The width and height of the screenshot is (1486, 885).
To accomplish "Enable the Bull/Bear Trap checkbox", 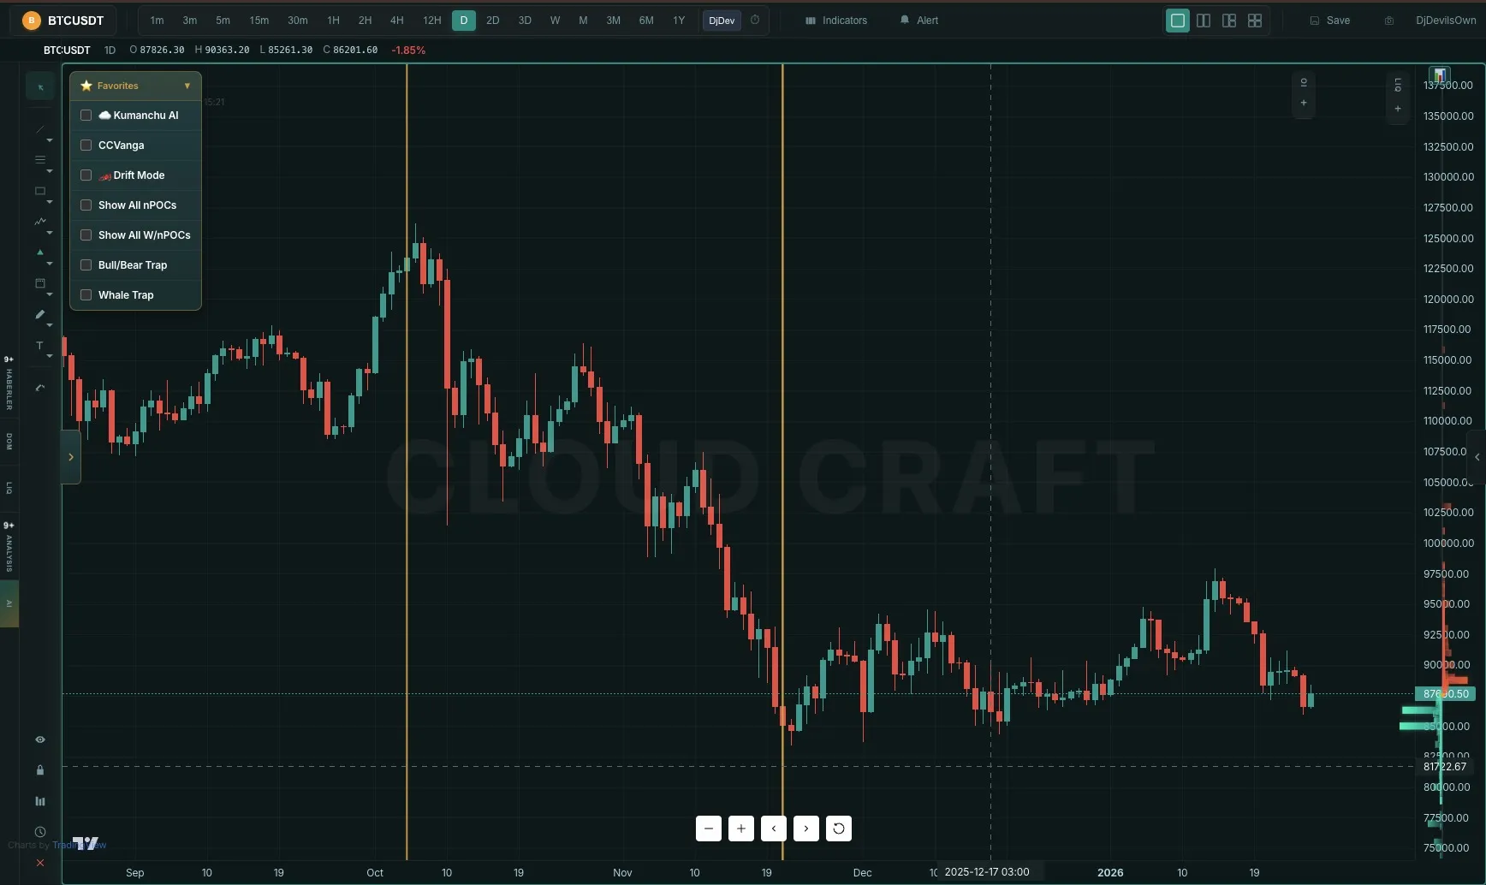I will (x=86, y=265).
